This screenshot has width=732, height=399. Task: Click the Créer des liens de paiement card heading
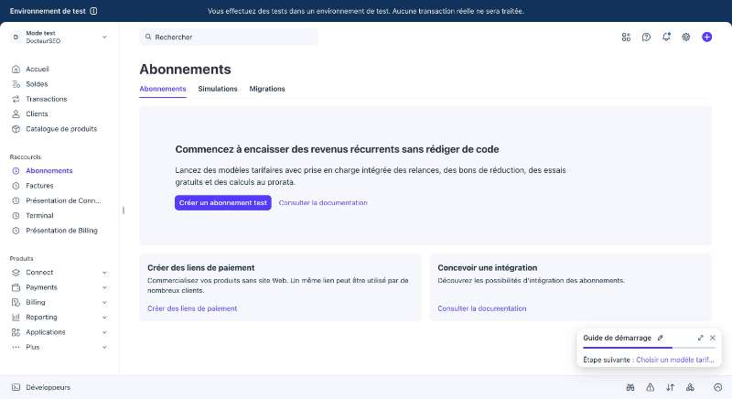click(200, 268)
